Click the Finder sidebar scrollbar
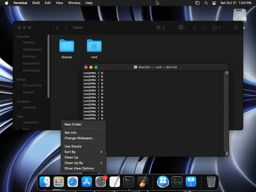 [48, 66]
